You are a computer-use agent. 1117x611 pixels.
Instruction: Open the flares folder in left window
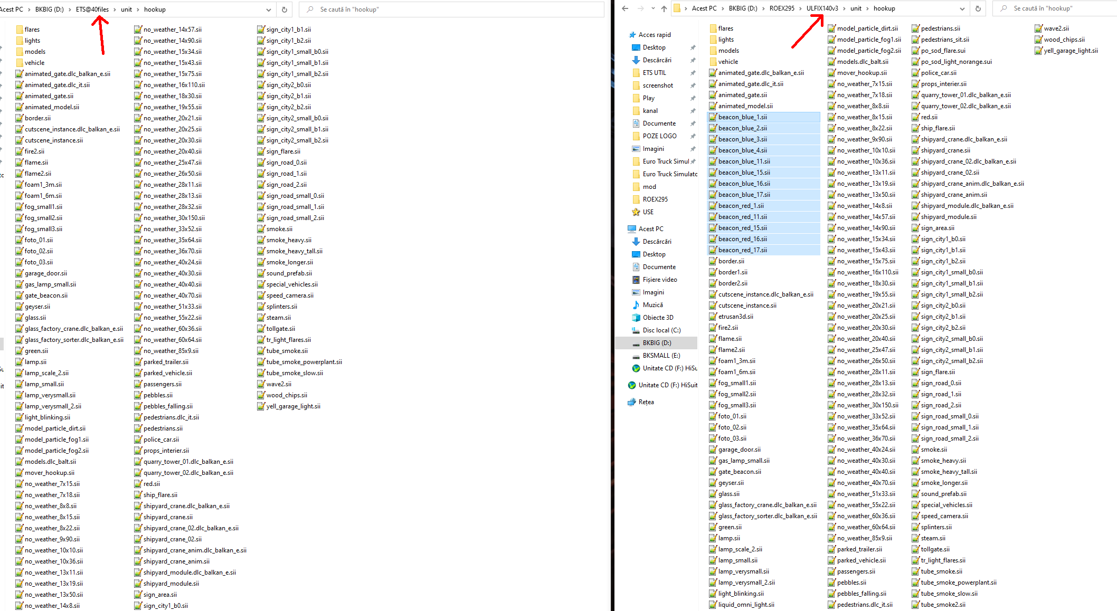pyautogui.click(x=32, y=30)
